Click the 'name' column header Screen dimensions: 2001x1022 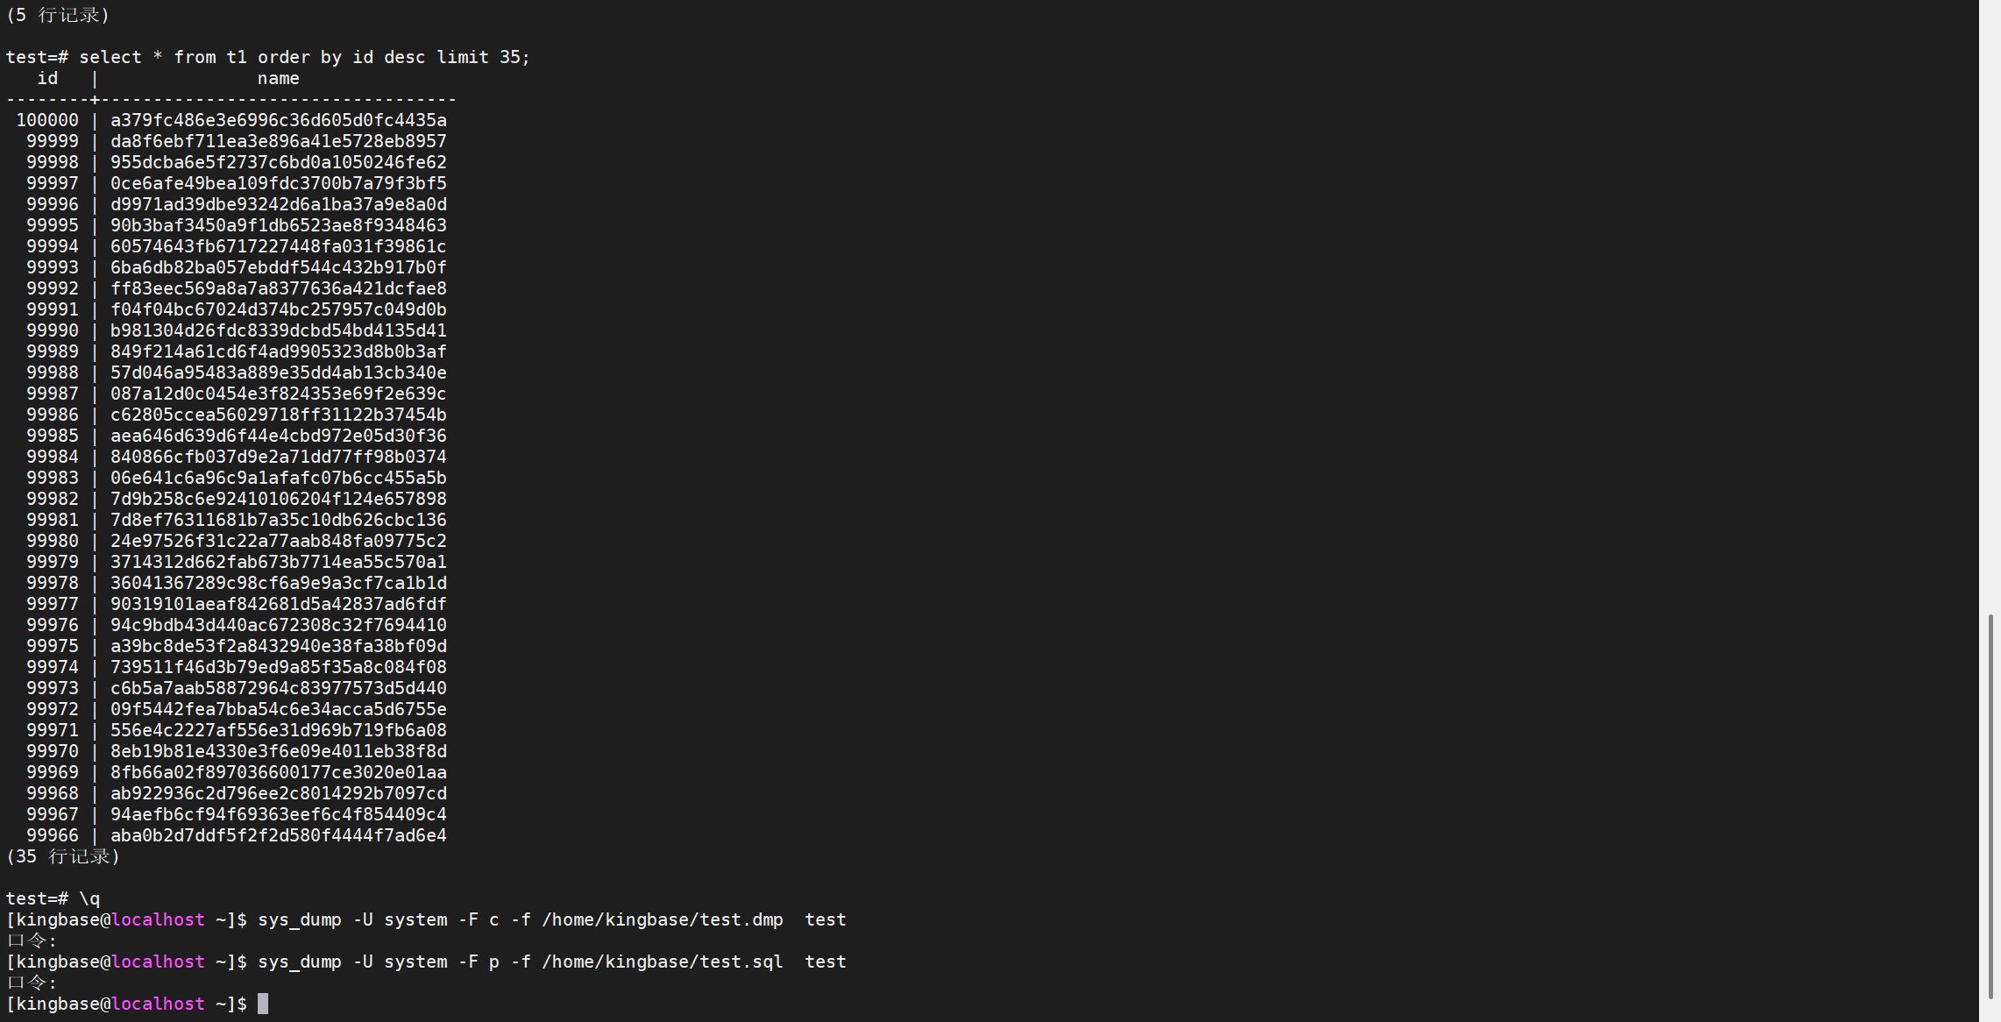[278, 79]
